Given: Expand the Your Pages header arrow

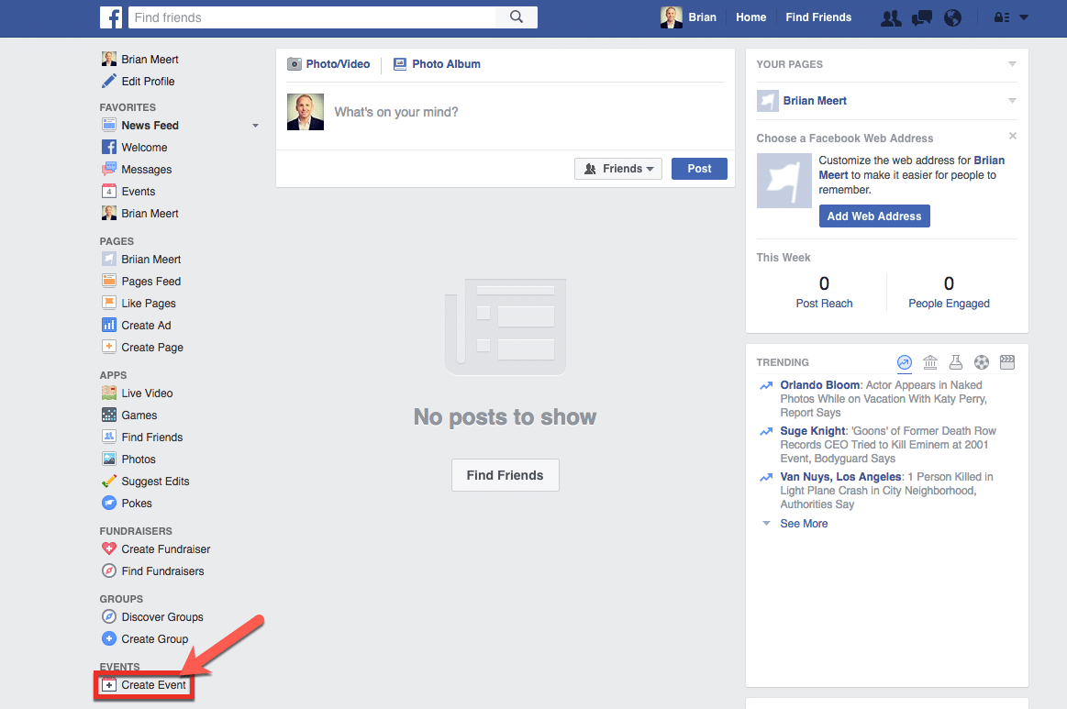Looking at the screenshot, I should pyautogui.click(x=1012, y=64).
